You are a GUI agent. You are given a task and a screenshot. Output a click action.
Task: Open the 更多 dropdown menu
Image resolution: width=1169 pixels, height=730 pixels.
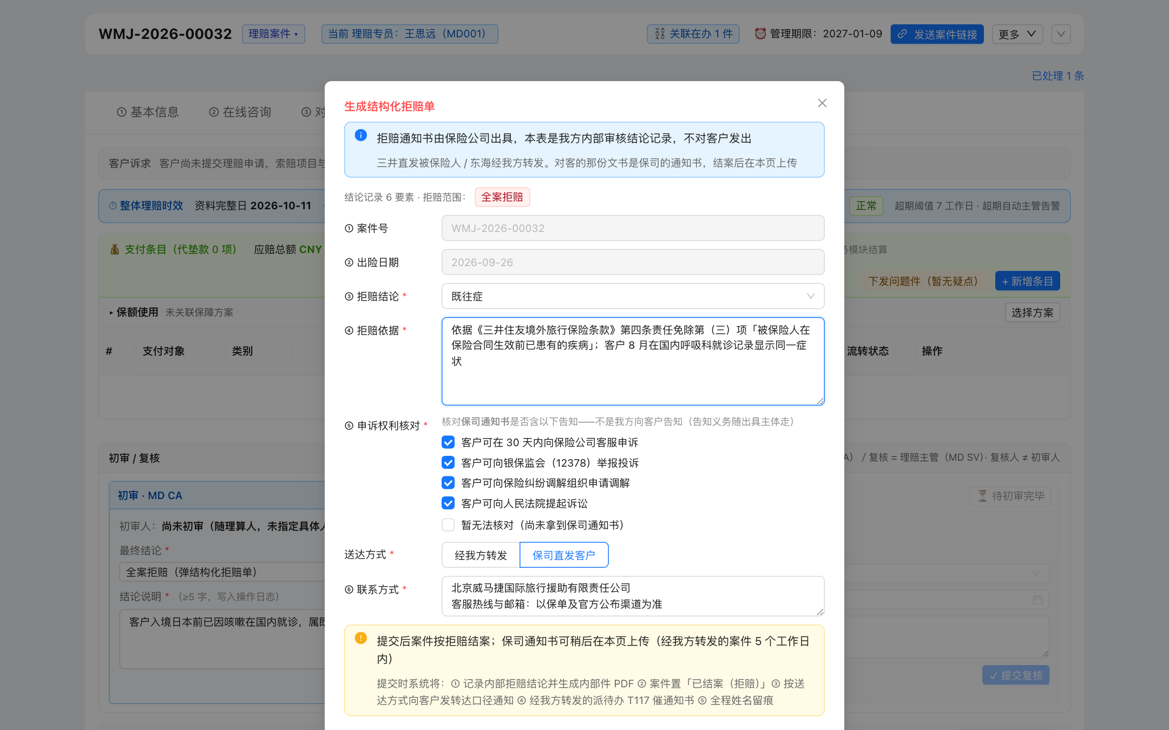pyautogui.click(x=1017, y=34)
